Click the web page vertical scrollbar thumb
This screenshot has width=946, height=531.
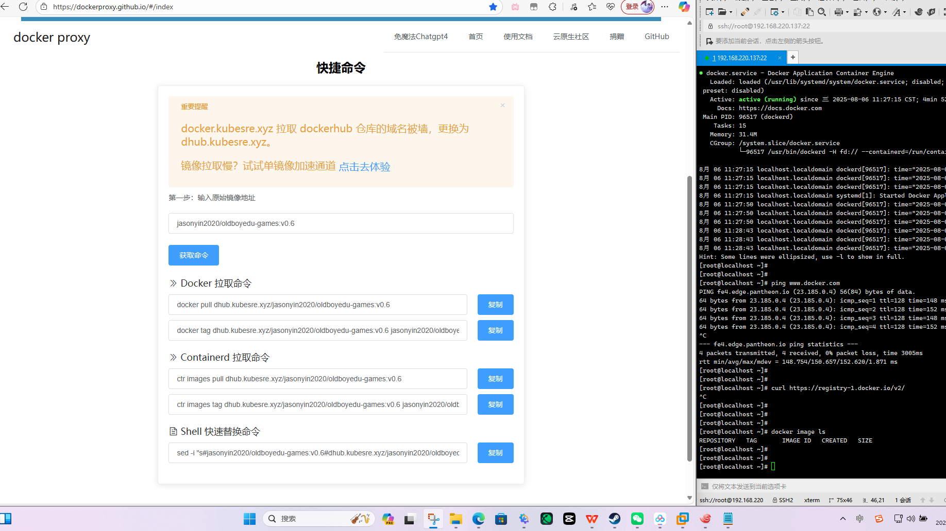point(689,319)
